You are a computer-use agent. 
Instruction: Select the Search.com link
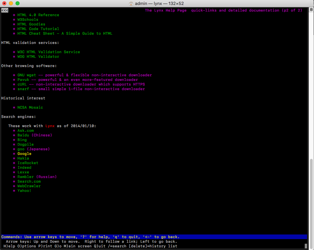click(29, 181)
